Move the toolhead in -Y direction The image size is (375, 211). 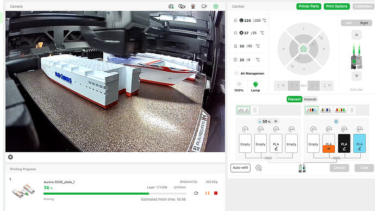[303, 69]
